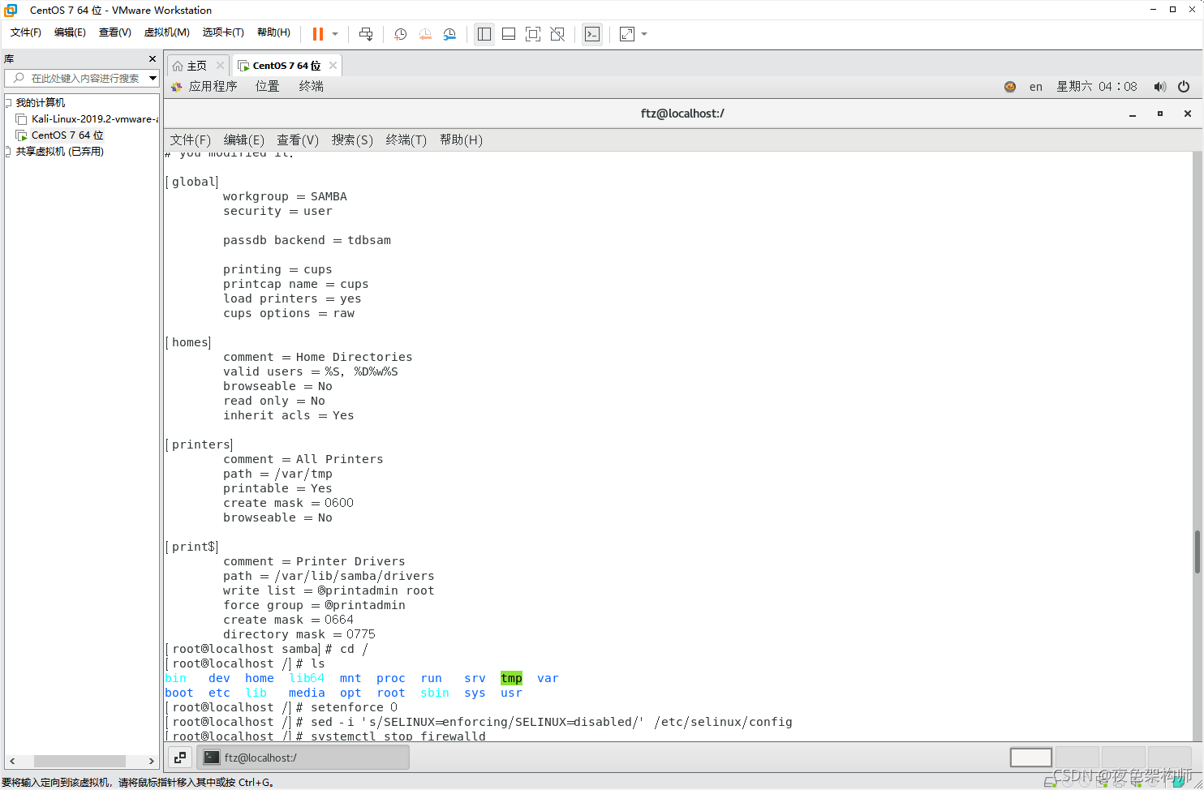Switch to the second workspace box
The width and height of the screenshot is (1204, 790).
(x=1077, y=758)
